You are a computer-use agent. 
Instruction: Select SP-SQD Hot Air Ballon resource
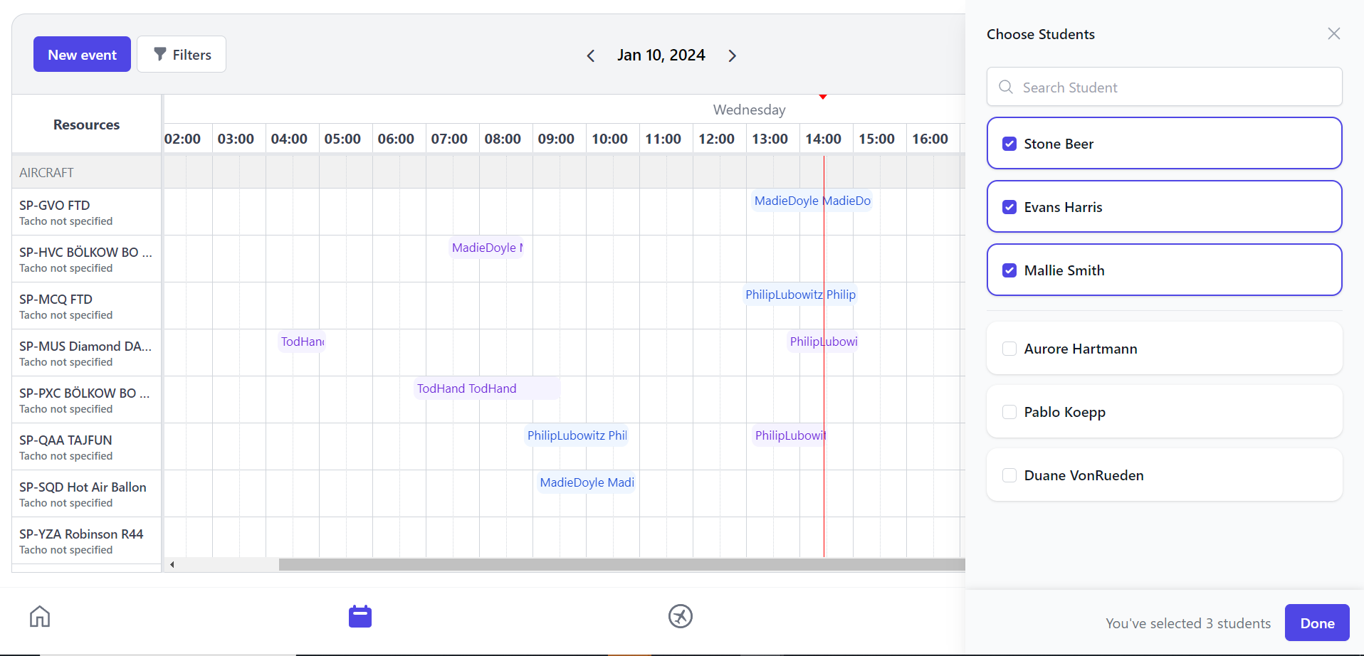pos(86,494)
